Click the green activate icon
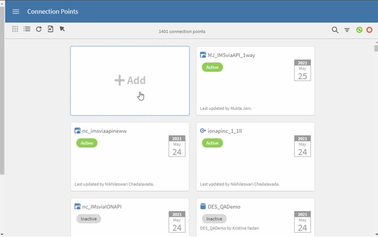378x237 pixels. [359, 30]
